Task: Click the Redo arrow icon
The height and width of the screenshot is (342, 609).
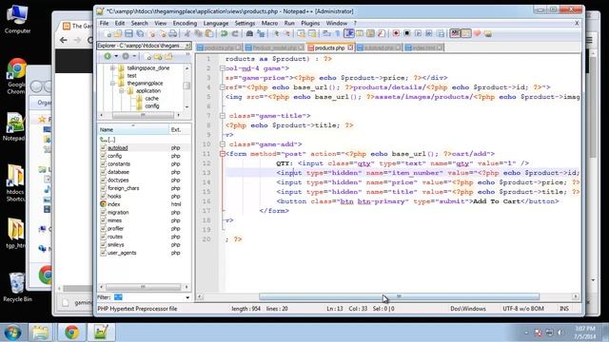Action: coord(235,34)
